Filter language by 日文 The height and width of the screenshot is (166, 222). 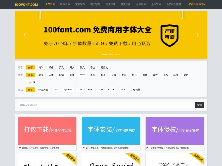coord(72,68)
